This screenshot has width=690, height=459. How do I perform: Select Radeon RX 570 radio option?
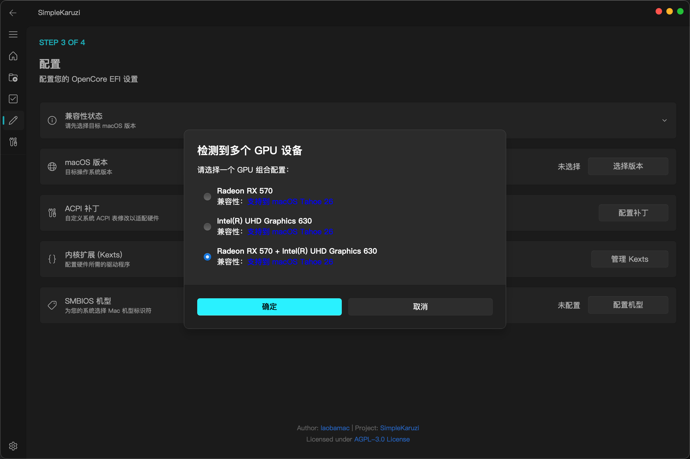[x=207, y=196]
